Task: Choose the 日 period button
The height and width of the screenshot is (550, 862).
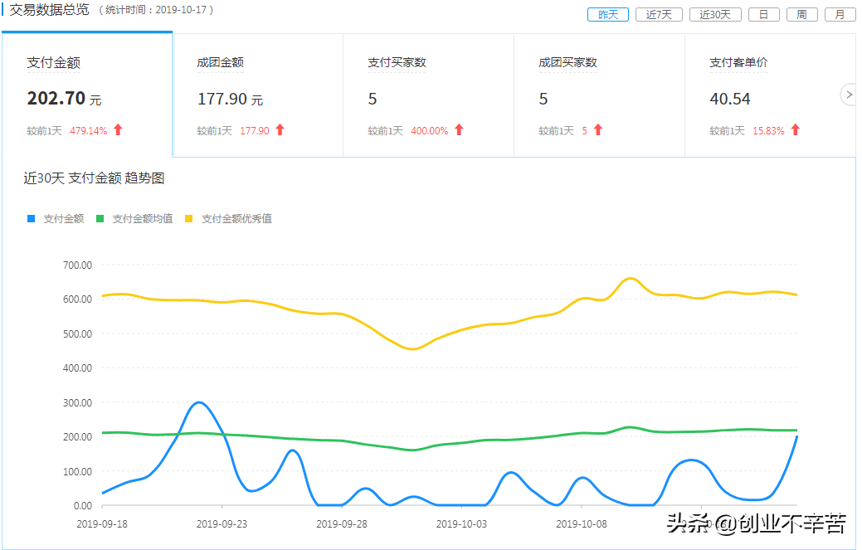Action: click(763, 15)
